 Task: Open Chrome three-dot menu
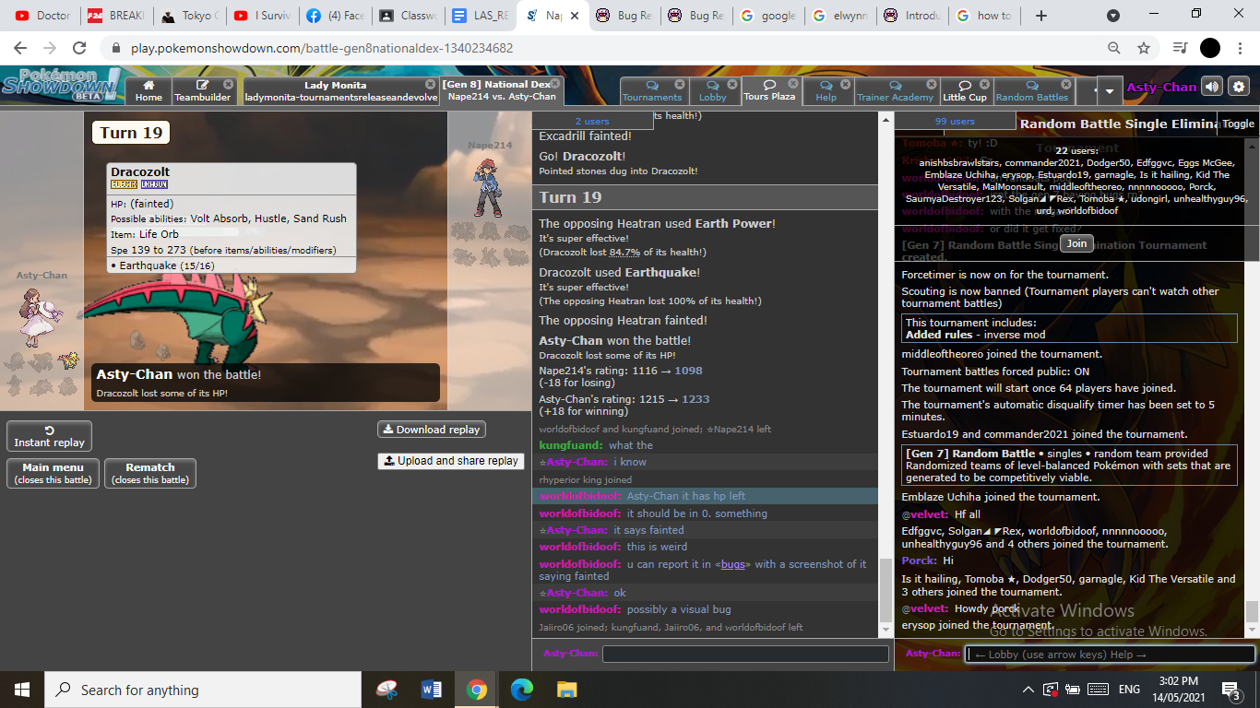(x=1240, y=48)
